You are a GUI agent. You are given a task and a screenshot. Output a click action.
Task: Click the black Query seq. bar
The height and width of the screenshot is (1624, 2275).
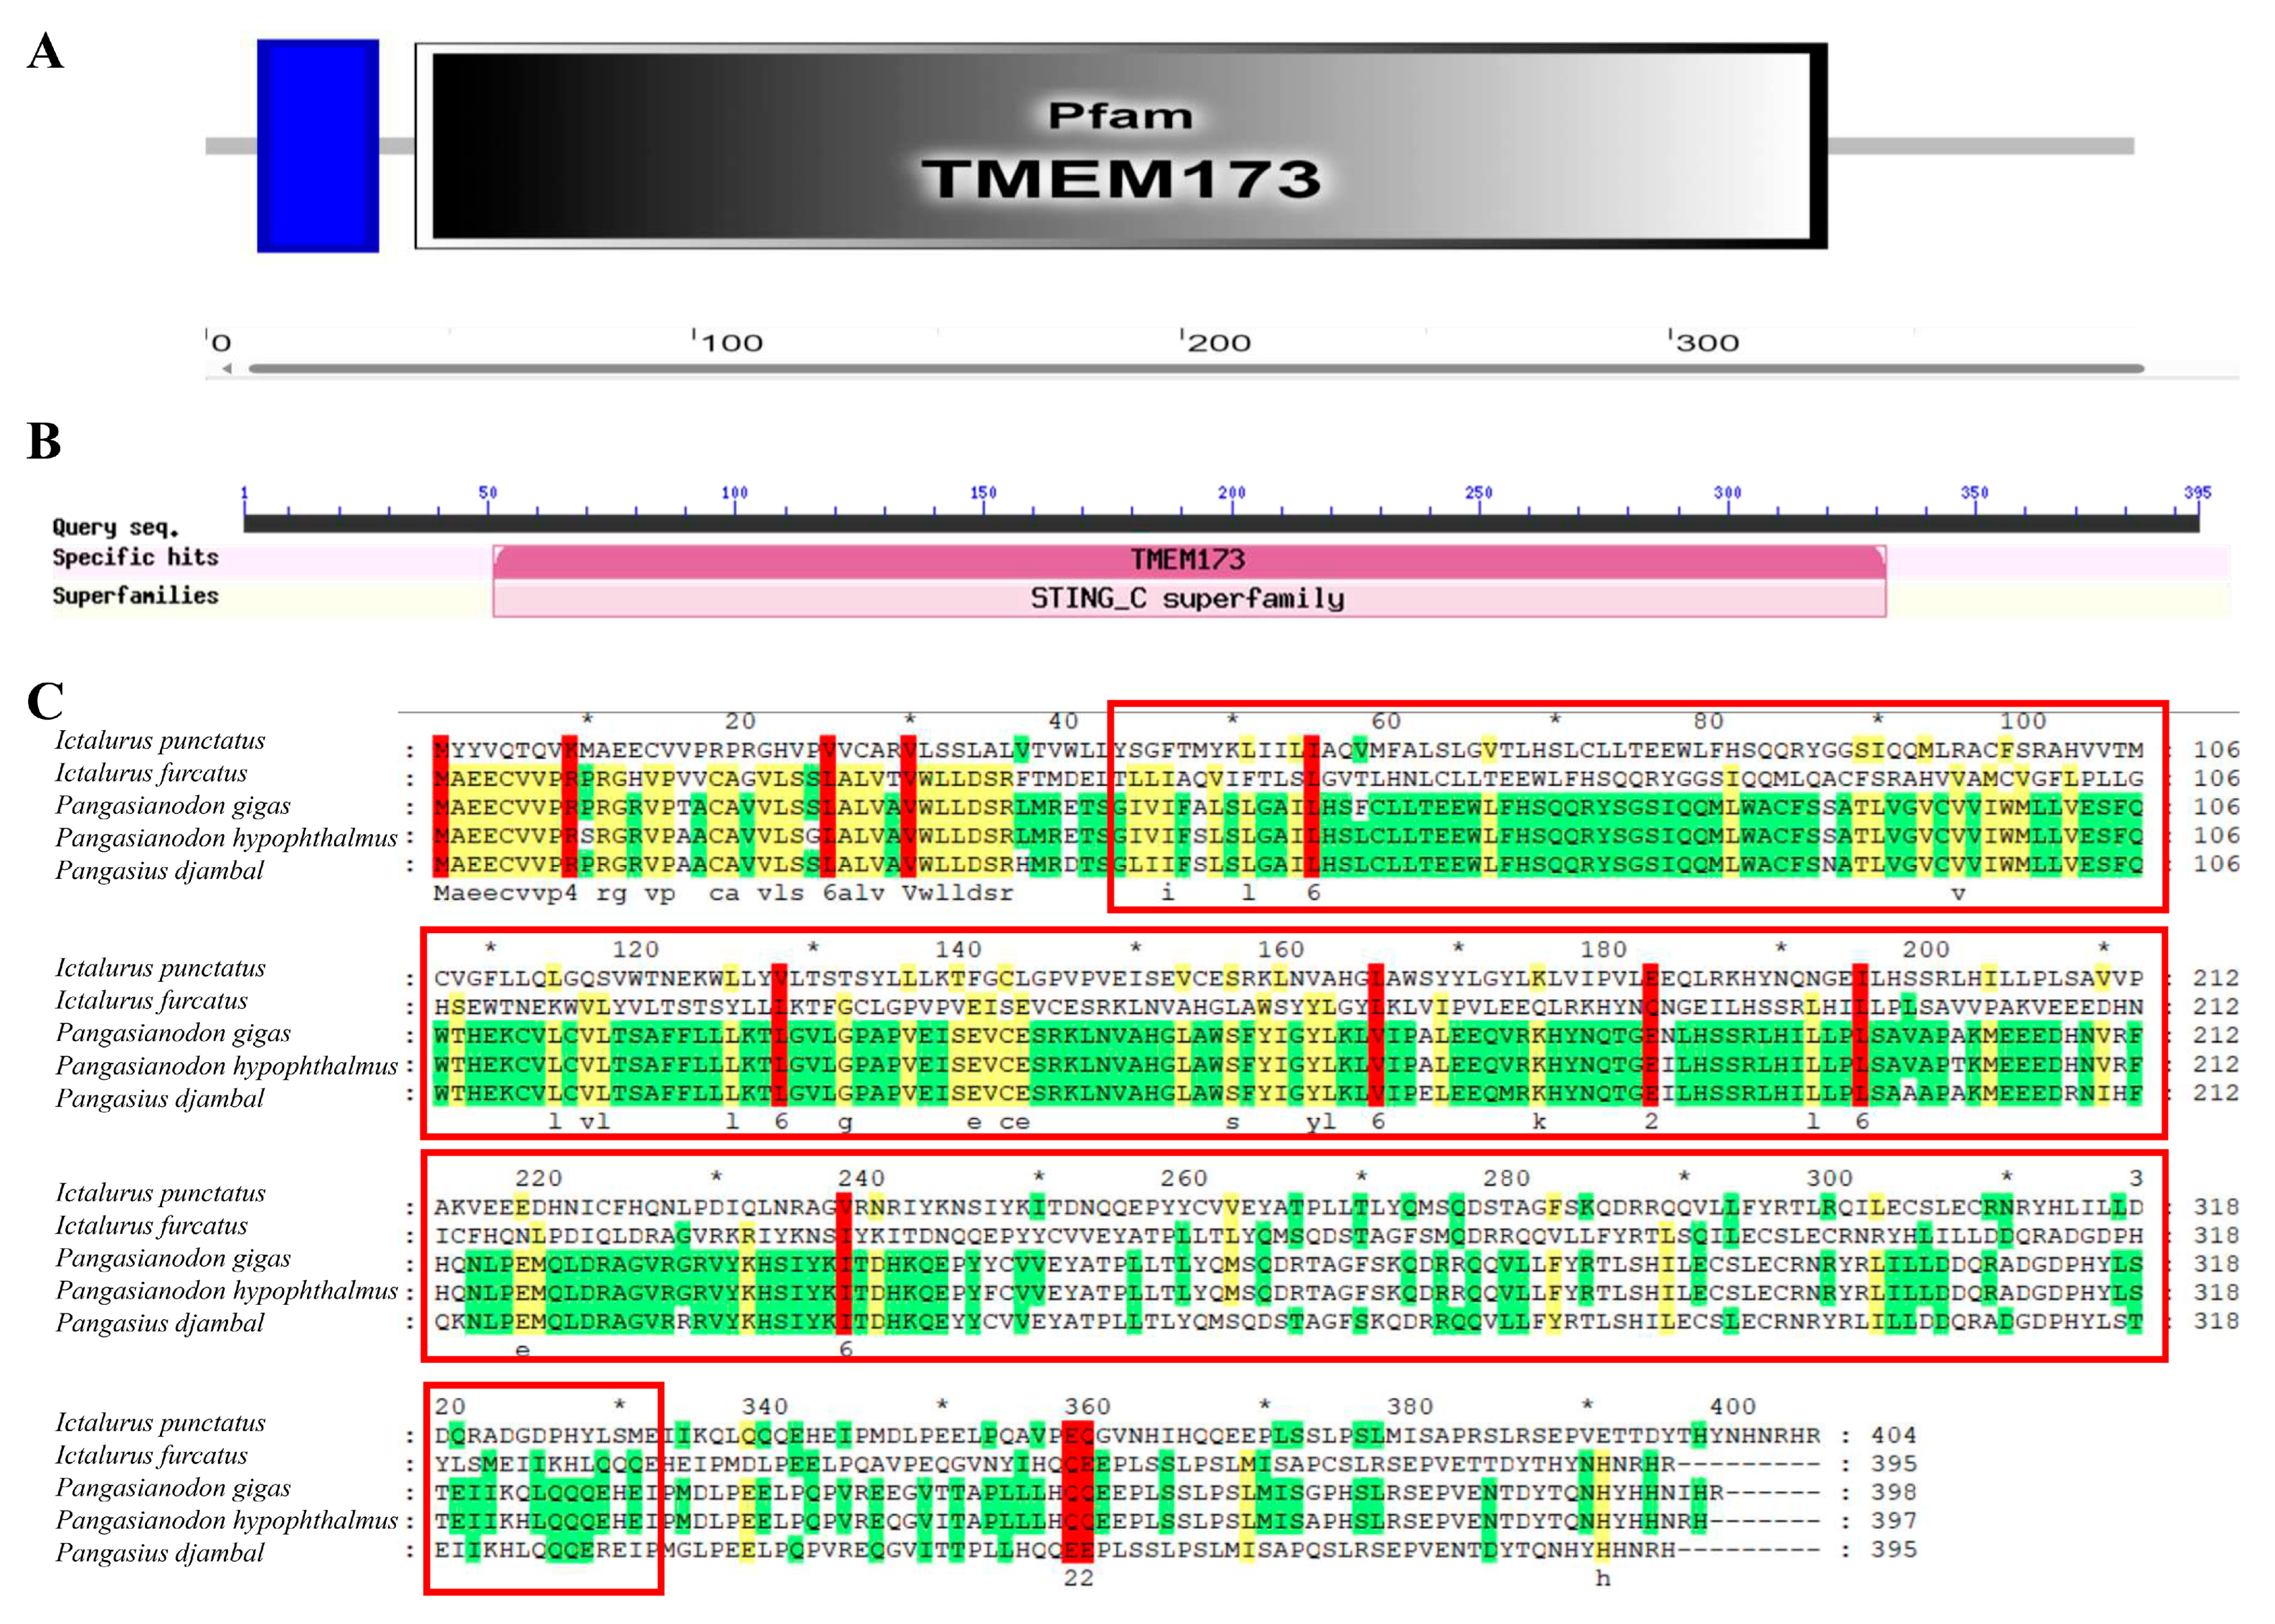(x=1221, y=523)
